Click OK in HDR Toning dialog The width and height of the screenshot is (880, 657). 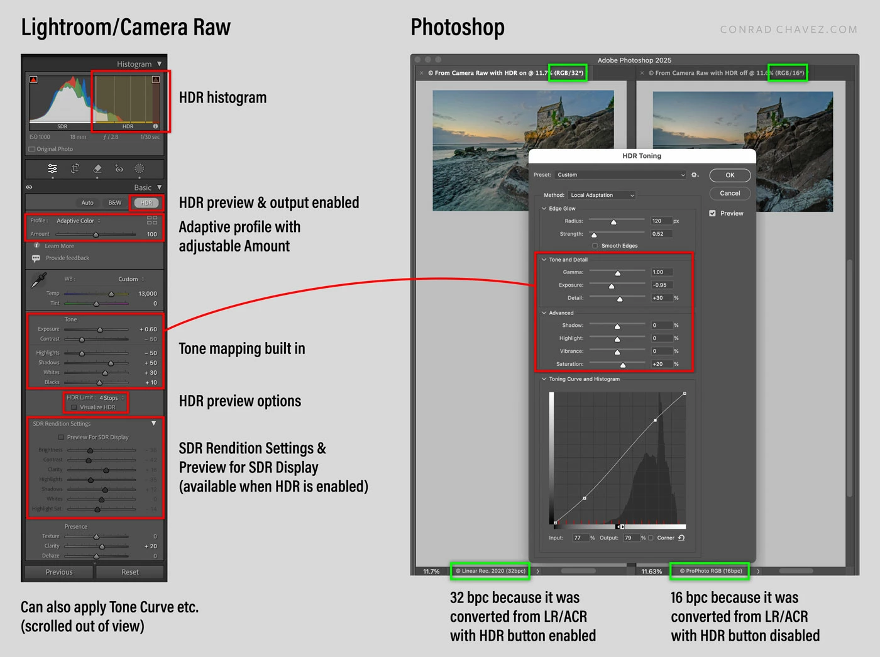click(730, 175)
